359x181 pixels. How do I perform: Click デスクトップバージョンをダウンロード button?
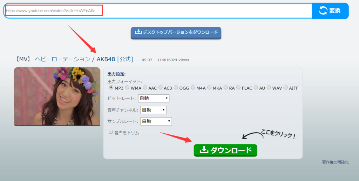[x=176, y=33]
